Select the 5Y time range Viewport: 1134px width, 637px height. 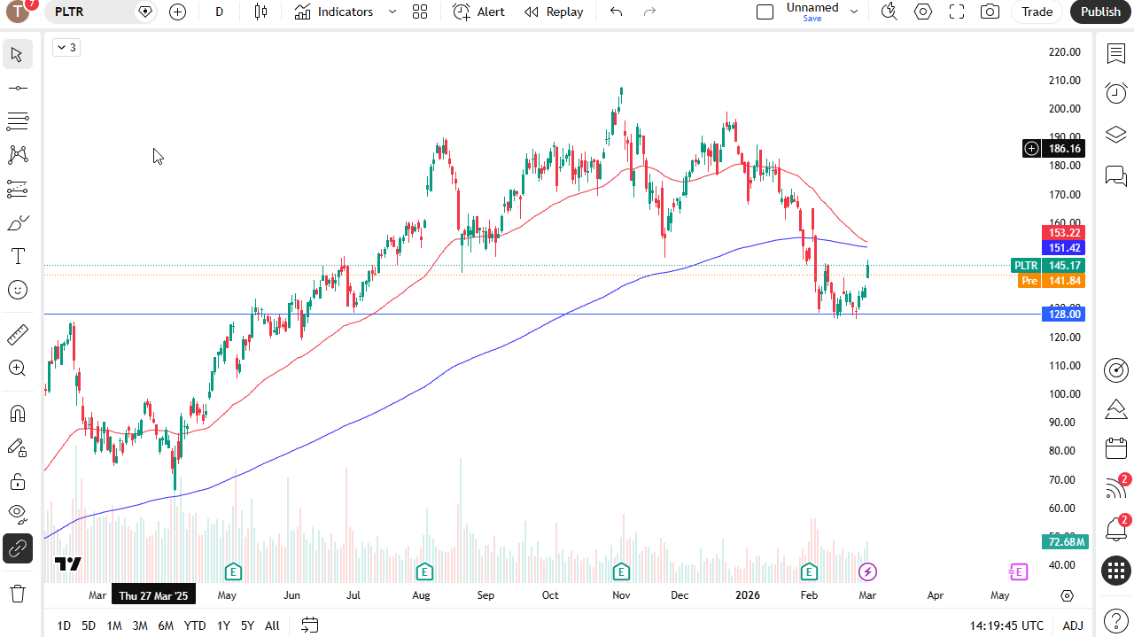tap(247, 625)
